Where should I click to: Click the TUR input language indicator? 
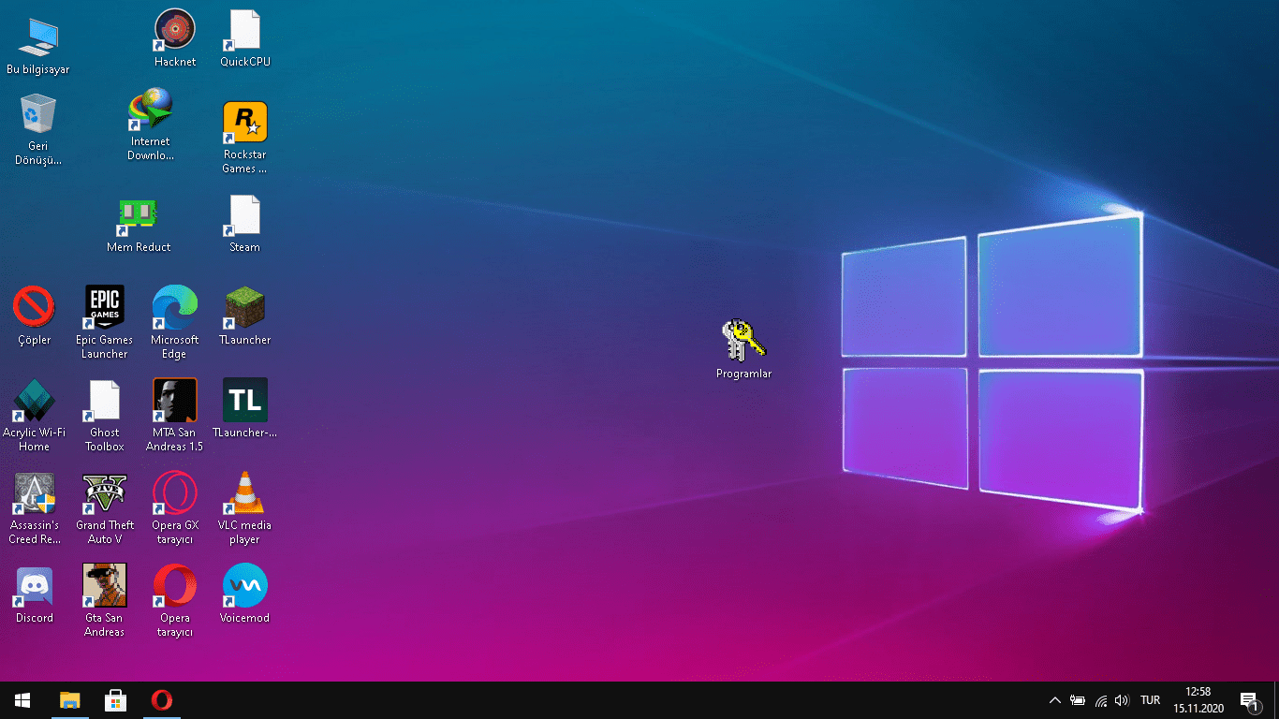tap(1151, 700)
